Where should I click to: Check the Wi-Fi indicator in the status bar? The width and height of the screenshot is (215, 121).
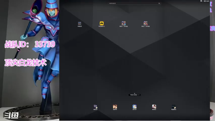coord(201,1)
